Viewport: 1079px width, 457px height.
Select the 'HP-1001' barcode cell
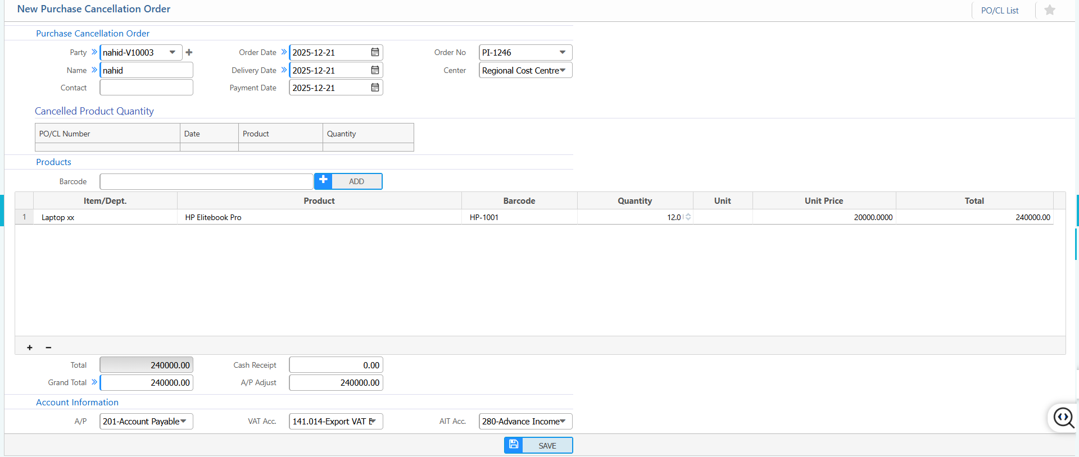pos(519,217)
